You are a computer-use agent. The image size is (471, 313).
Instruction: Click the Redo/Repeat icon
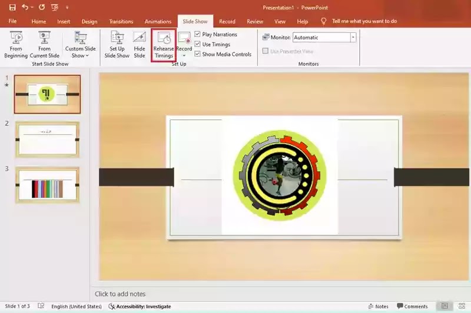coord(42,7)
